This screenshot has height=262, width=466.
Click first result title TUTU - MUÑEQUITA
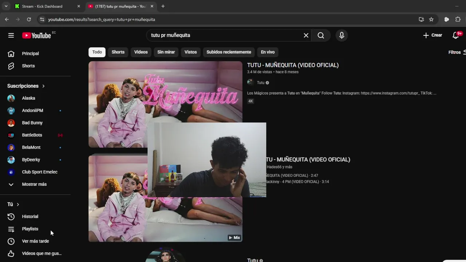pyautogui.click(x=293, y=65)
